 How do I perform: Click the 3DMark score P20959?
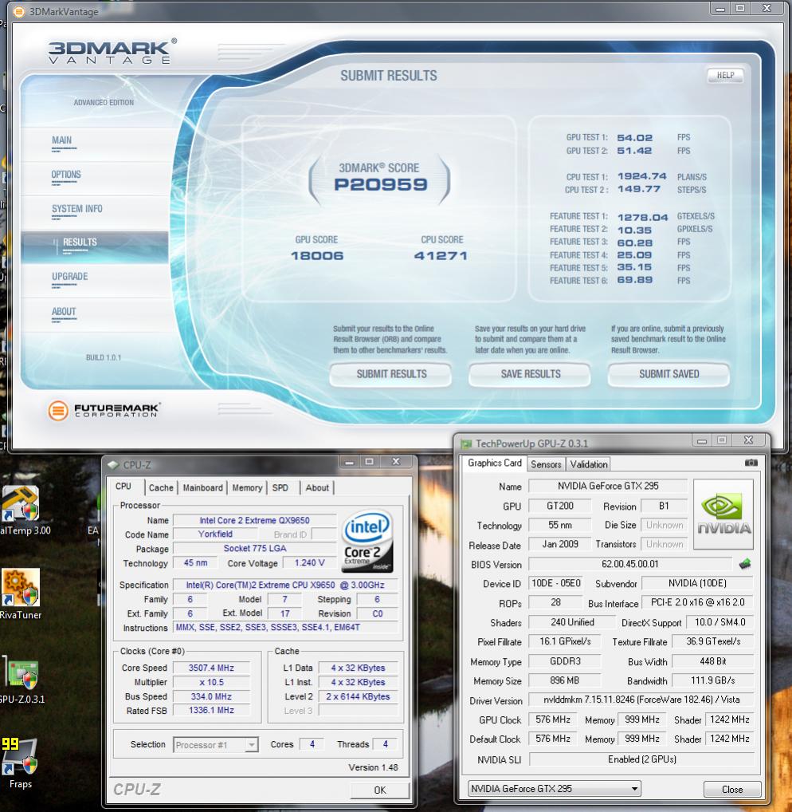pyautogui.click(x=381, y=184)
